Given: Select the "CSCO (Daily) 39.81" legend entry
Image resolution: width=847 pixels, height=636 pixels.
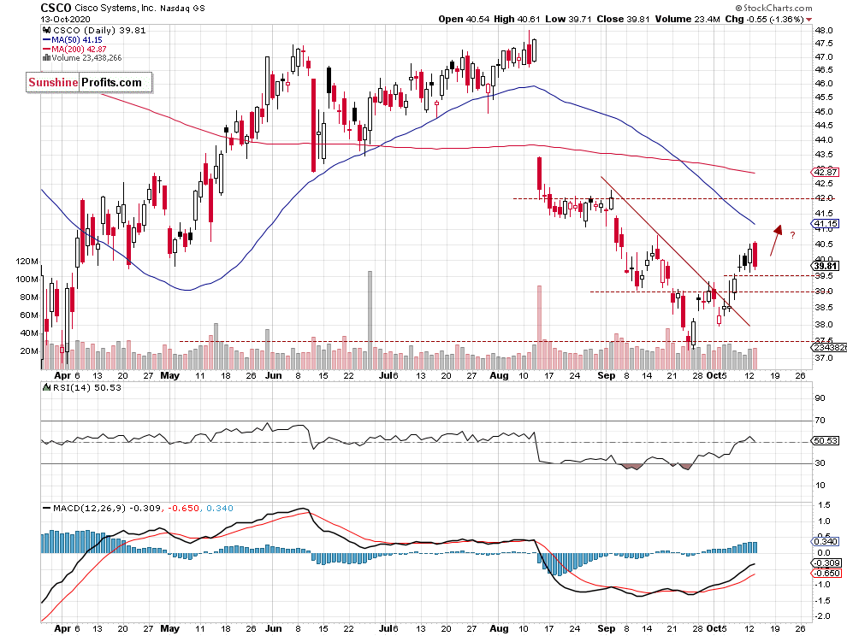Looking at the screenshot, I should point(99,30).
